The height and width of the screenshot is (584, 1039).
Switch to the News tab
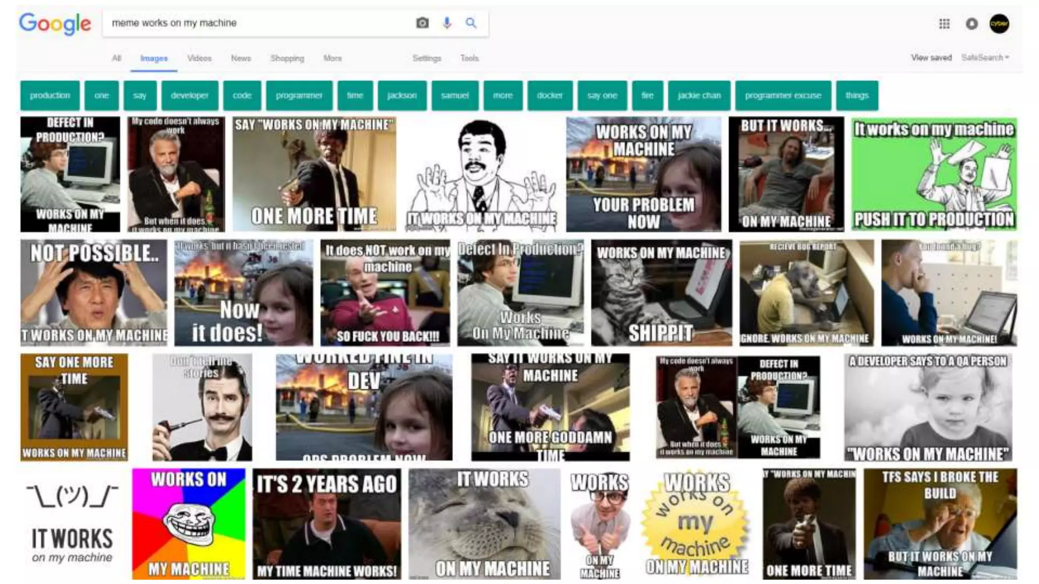coord(241,58)
